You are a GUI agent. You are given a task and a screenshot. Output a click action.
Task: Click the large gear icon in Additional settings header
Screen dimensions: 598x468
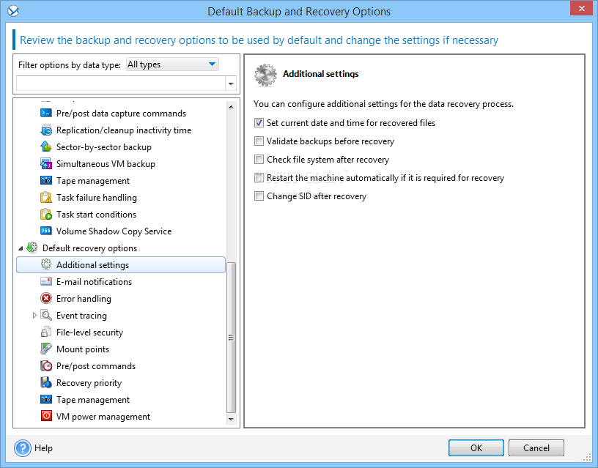click(265, 75)
